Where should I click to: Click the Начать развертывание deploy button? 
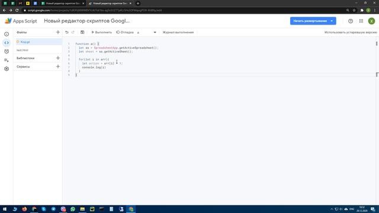point(310,21)
